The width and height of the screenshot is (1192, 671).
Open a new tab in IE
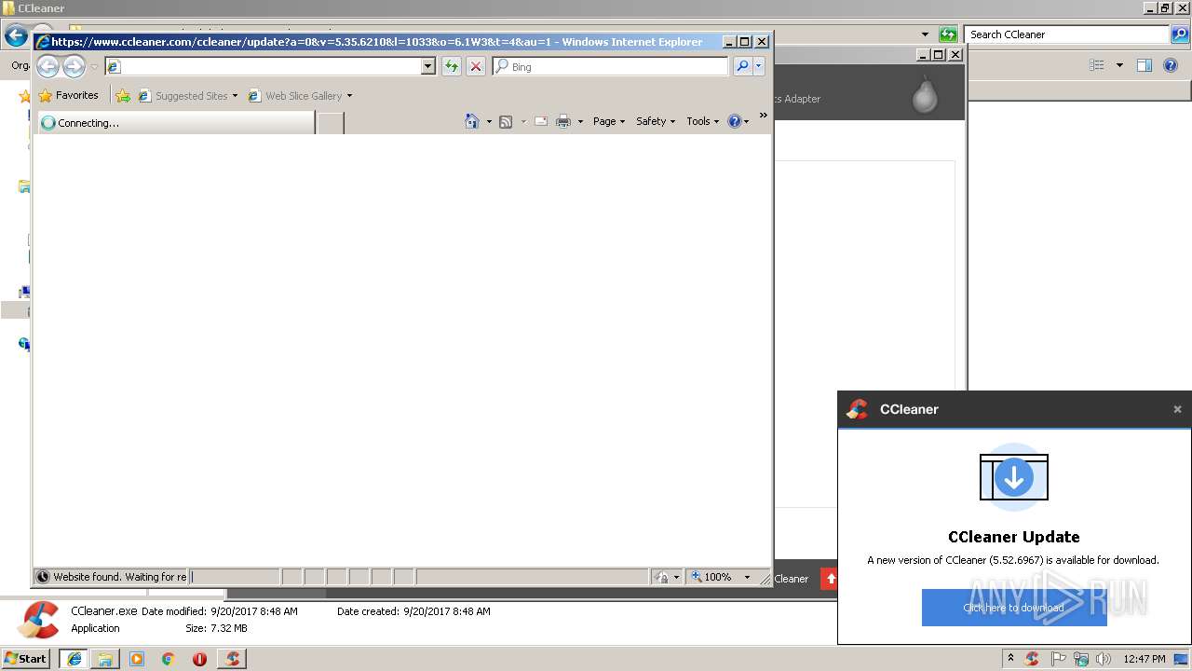click(x=331, y=123)
